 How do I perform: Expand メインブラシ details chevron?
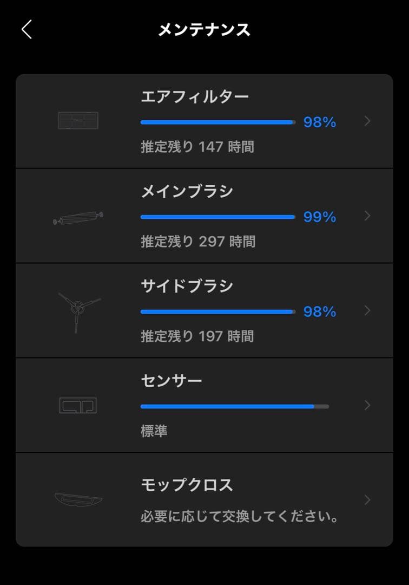click(x=367, y=216)
